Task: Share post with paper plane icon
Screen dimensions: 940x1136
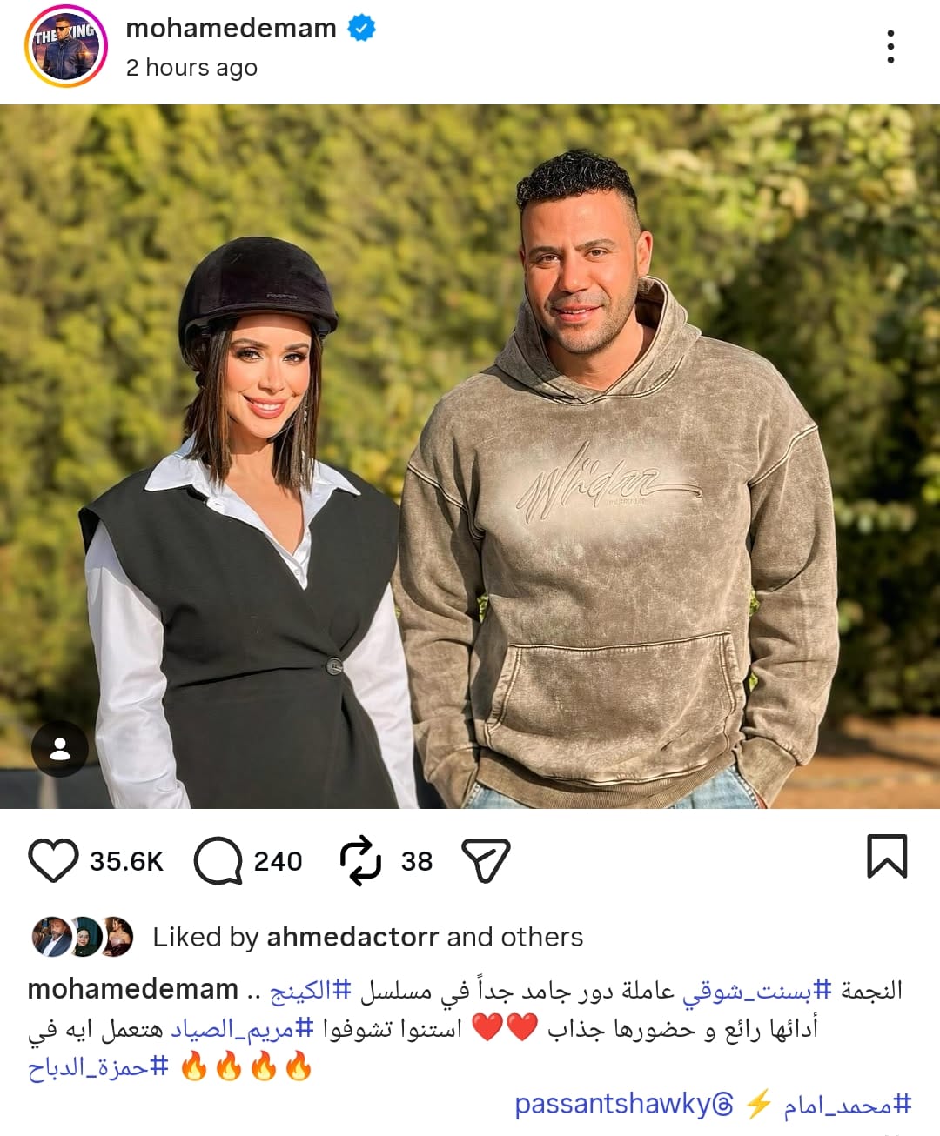Action: (486, 860)
